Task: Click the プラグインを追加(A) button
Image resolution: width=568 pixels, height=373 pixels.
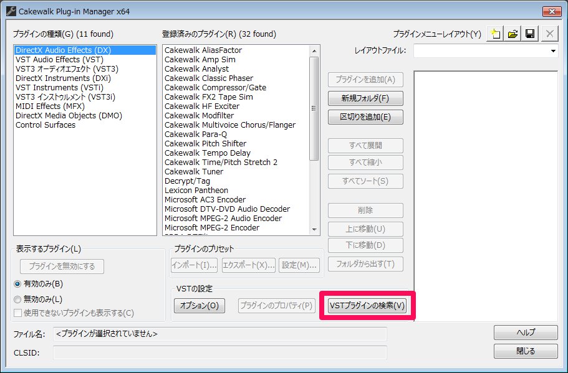Action: (x=365, y=80)
